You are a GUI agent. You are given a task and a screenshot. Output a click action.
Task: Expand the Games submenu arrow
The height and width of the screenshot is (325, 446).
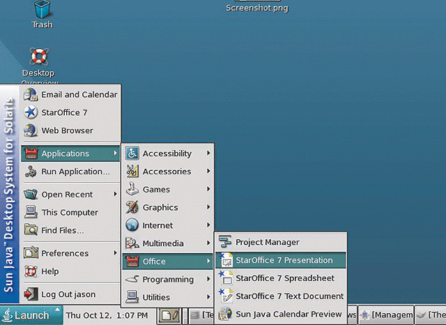[x=208, y=189]
